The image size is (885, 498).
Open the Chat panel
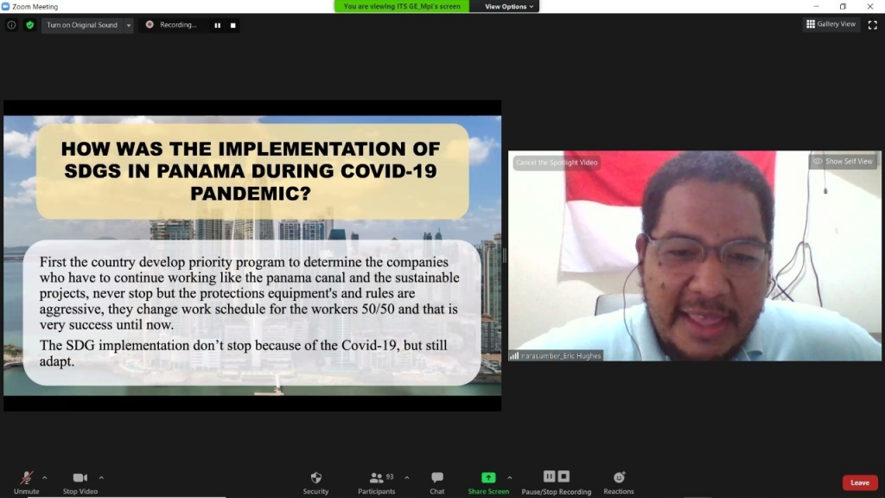click(437, 481)
